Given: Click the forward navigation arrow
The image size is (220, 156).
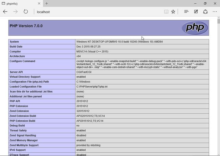Looking at the screenshot, I should coord(16,12).
